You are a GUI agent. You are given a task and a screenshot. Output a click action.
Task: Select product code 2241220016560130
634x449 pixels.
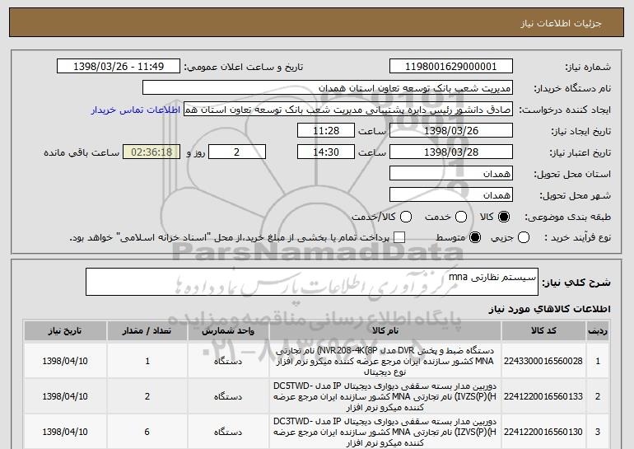(543, 432)
